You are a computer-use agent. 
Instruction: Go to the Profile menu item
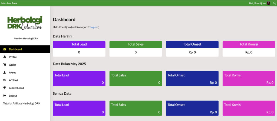25,57
